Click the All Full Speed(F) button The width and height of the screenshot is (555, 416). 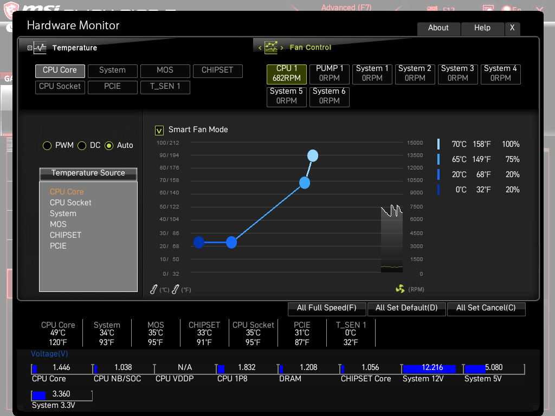click(327, 308)
